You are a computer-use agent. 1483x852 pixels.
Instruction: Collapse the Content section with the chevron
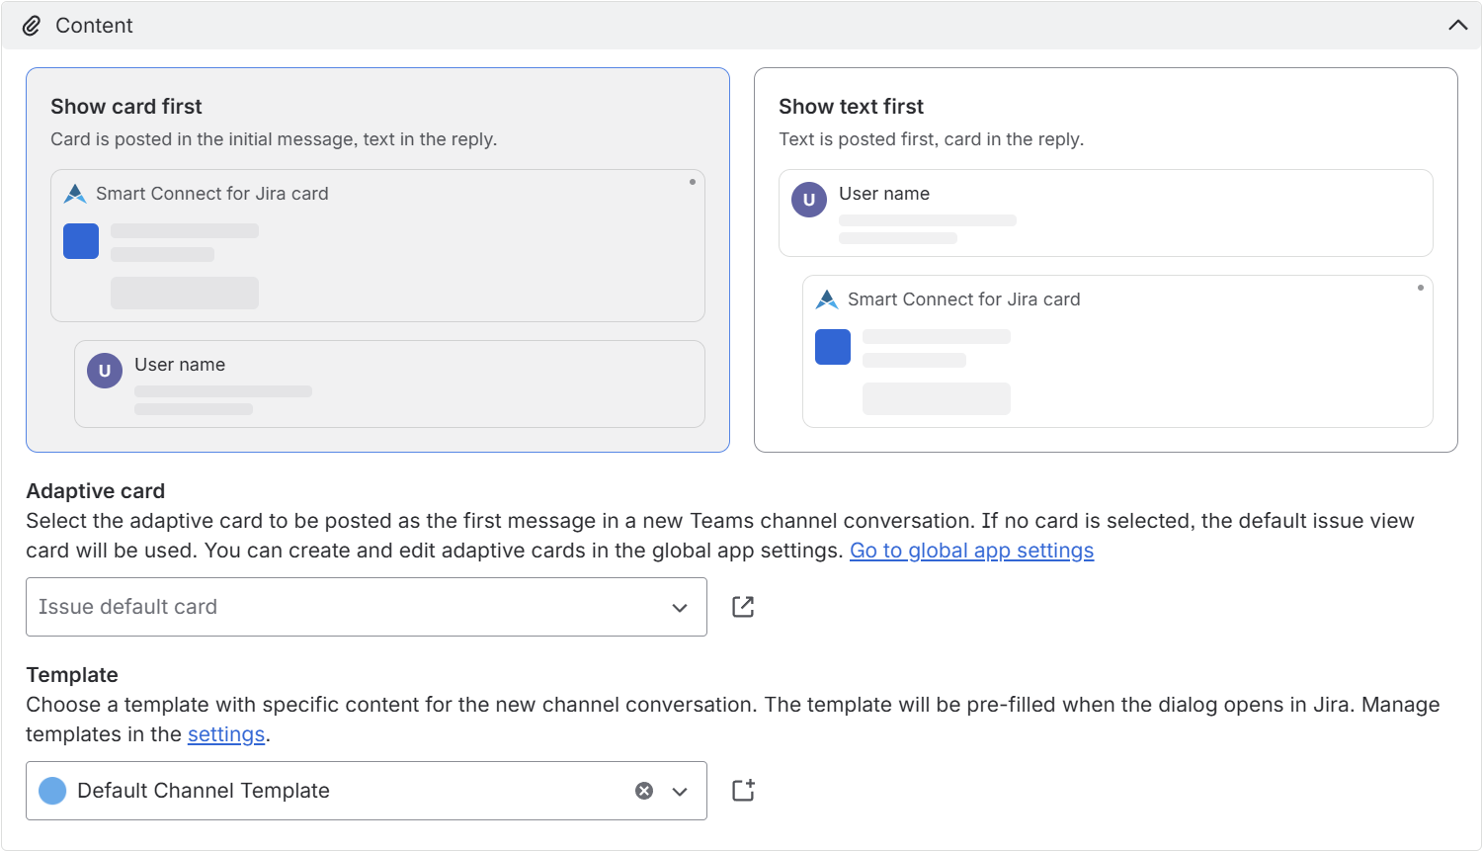pyautogui.click(x=1457, y=26)
